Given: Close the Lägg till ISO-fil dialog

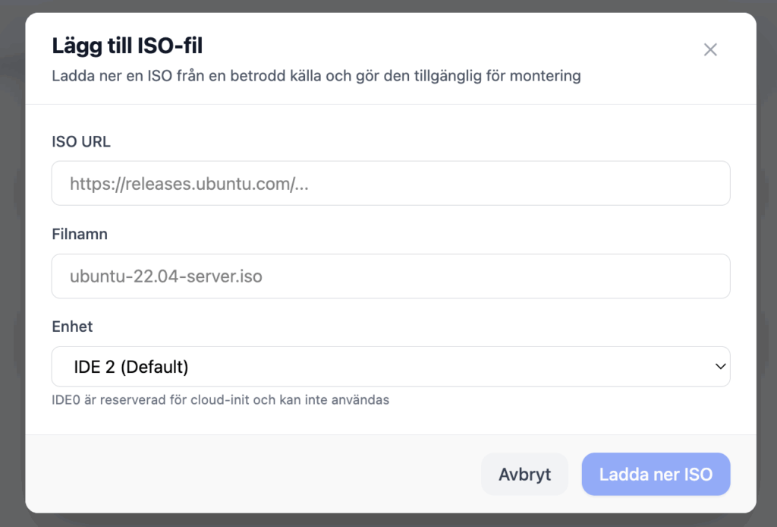Looking at the screenshot, I should click(710, 50).
